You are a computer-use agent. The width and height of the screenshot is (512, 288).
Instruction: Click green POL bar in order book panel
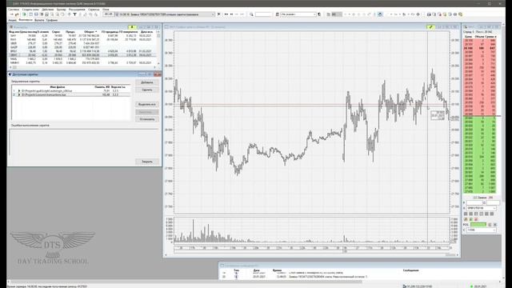coord(478,225)
